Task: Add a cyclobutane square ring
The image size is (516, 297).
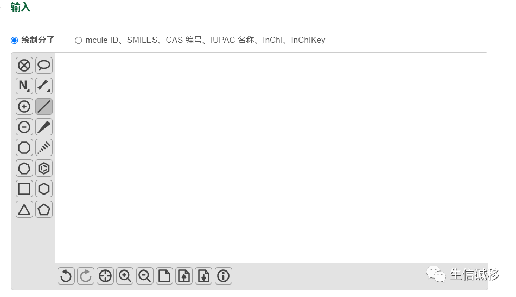Action: coord(24,189)
